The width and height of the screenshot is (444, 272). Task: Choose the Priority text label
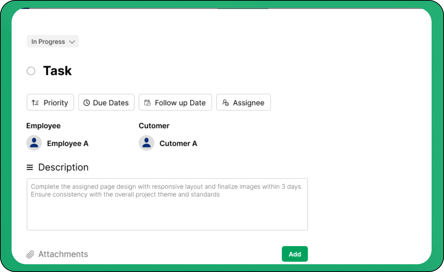point(56,103)
